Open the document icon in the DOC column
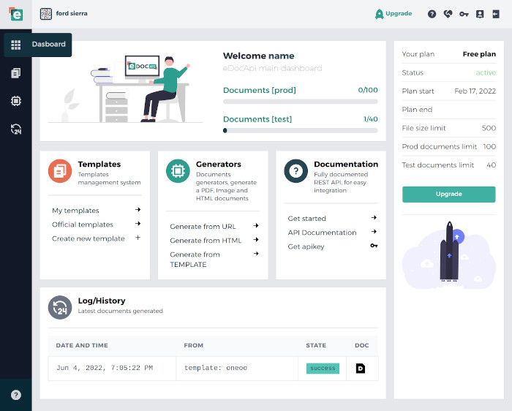 coord(361,369)
